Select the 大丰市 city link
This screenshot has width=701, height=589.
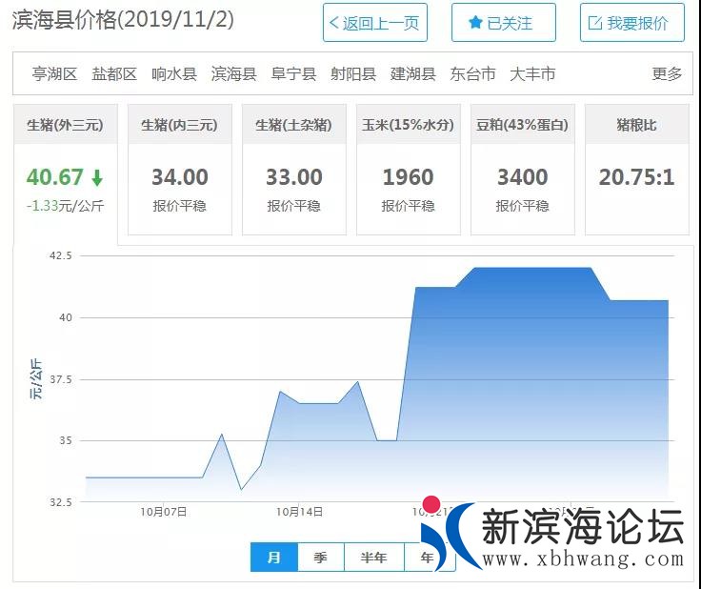point(532,73)
